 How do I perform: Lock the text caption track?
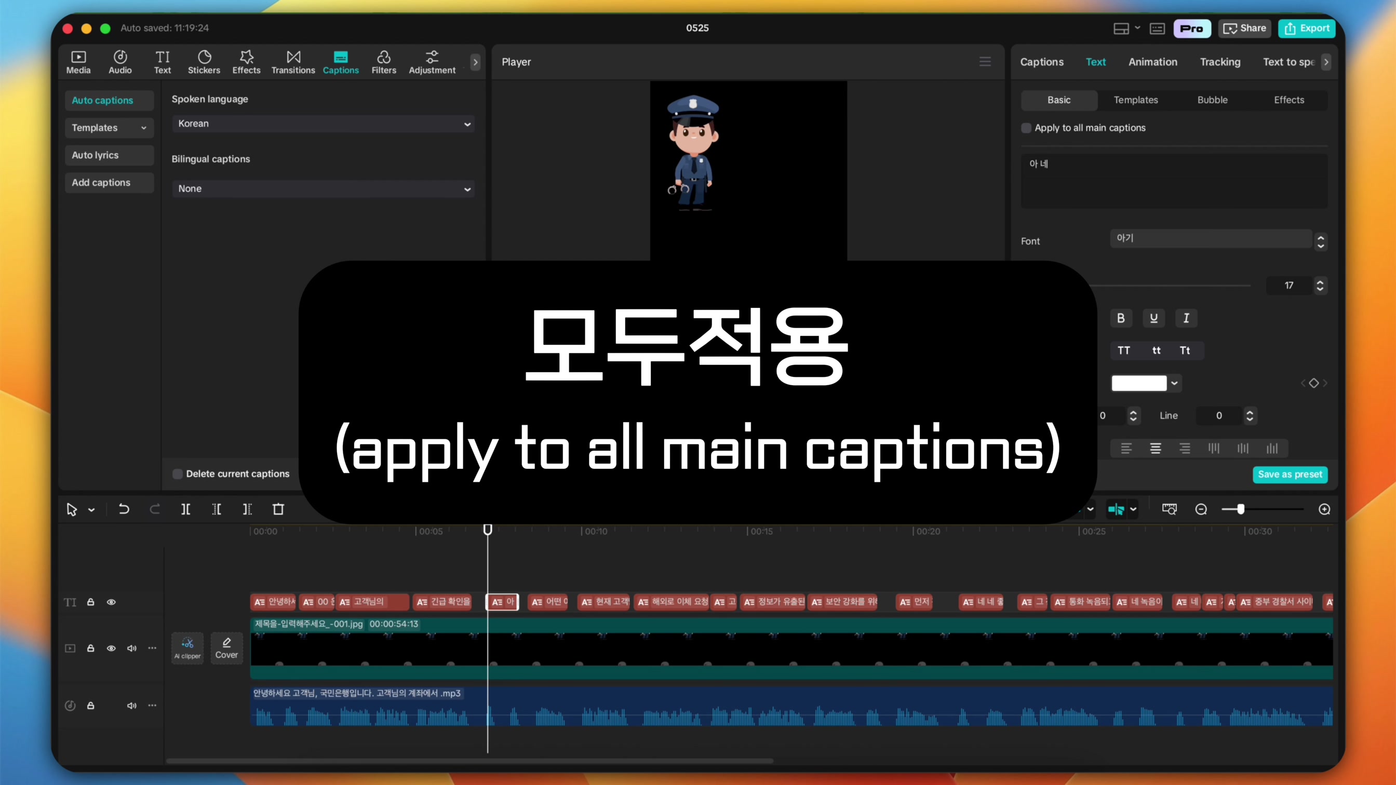[x=90, y=602]
